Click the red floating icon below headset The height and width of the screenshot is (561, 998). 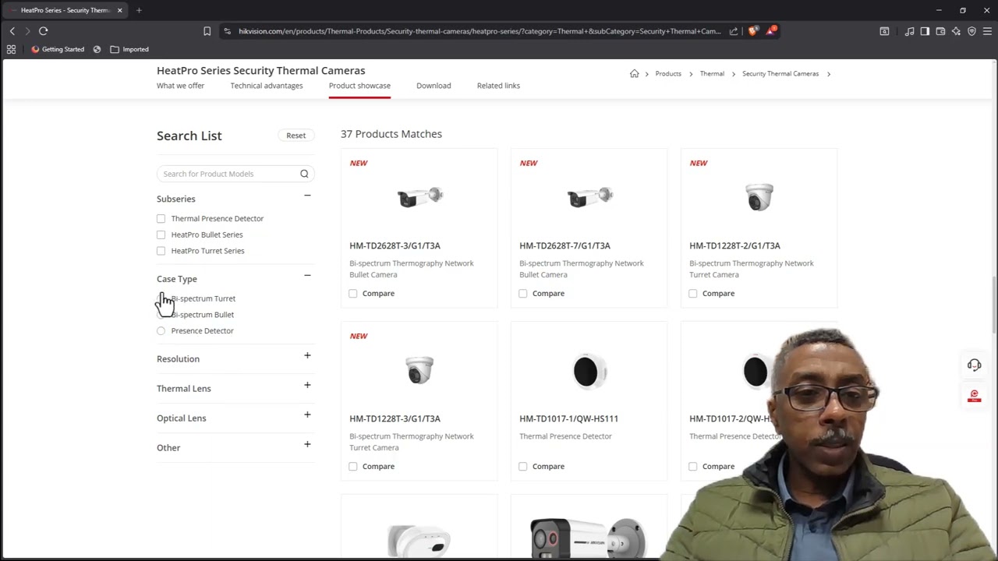974,396
